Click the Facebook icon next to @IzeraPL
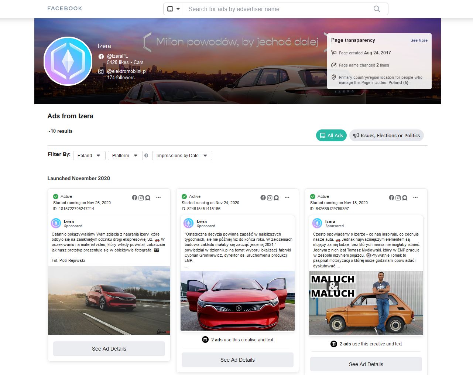 click(x=101, y=57)
